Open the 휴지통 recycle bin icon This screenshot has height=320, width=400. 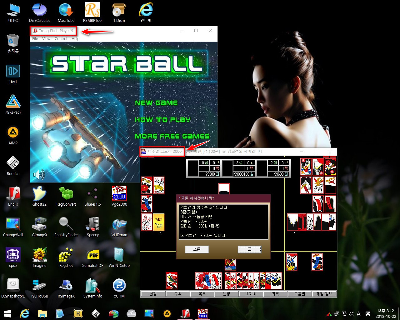point(13,43)
